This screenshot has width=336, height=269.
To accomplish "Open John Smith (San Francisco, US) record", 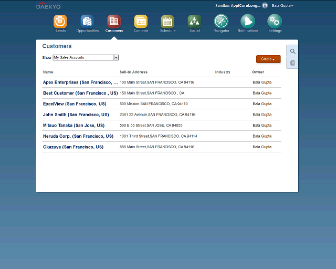I will 76,115.
